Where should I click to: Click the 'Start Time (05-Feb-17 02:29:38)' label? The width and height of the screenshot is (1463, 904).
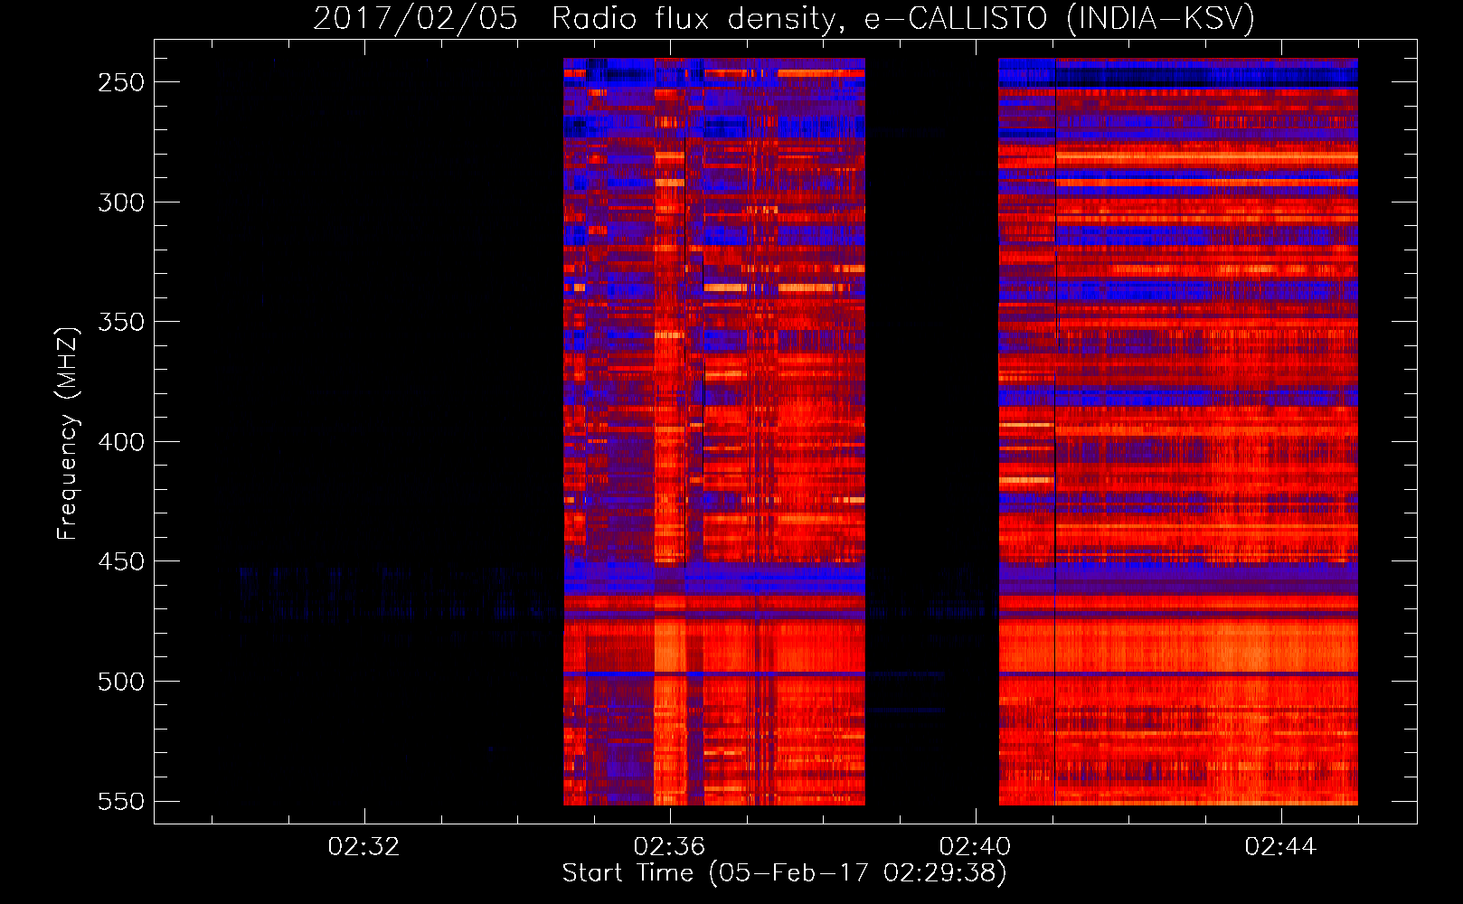[x=784, y=873]
